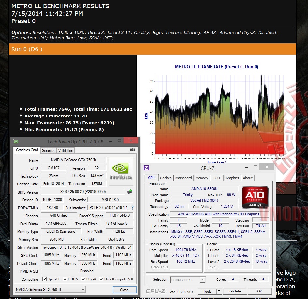Open the Memory tab in CPU-Z
The height and width of the screenshot is (299, 308).
[202, 178]
